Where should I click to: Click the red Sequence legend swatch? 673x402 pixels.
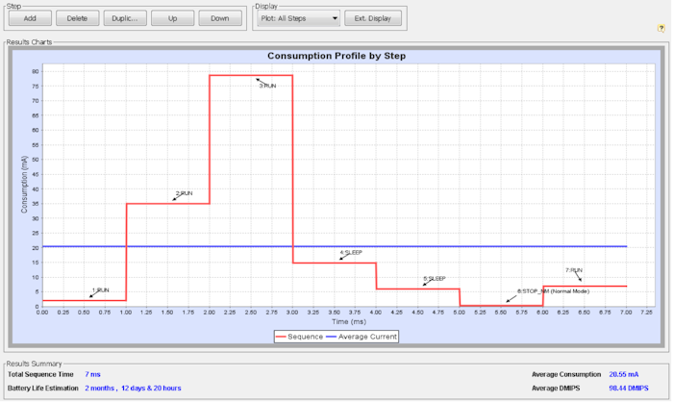pos(284,337)
